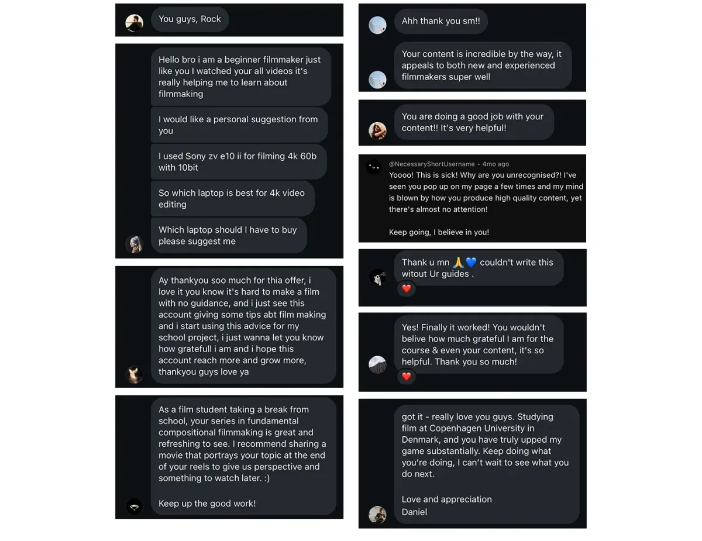Select 'So which laptop is best' message bubble
702x541 pixels.
tap(232, 198)
